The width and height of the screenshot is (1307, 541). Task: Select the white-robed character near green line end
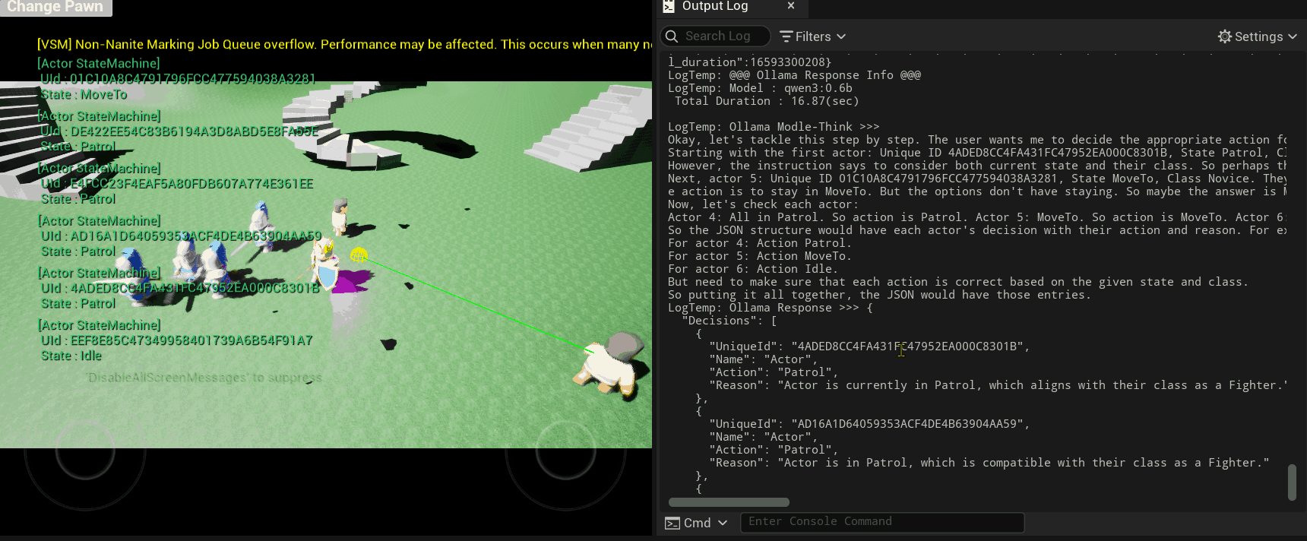pyautogui.click(x=610, y=363)
